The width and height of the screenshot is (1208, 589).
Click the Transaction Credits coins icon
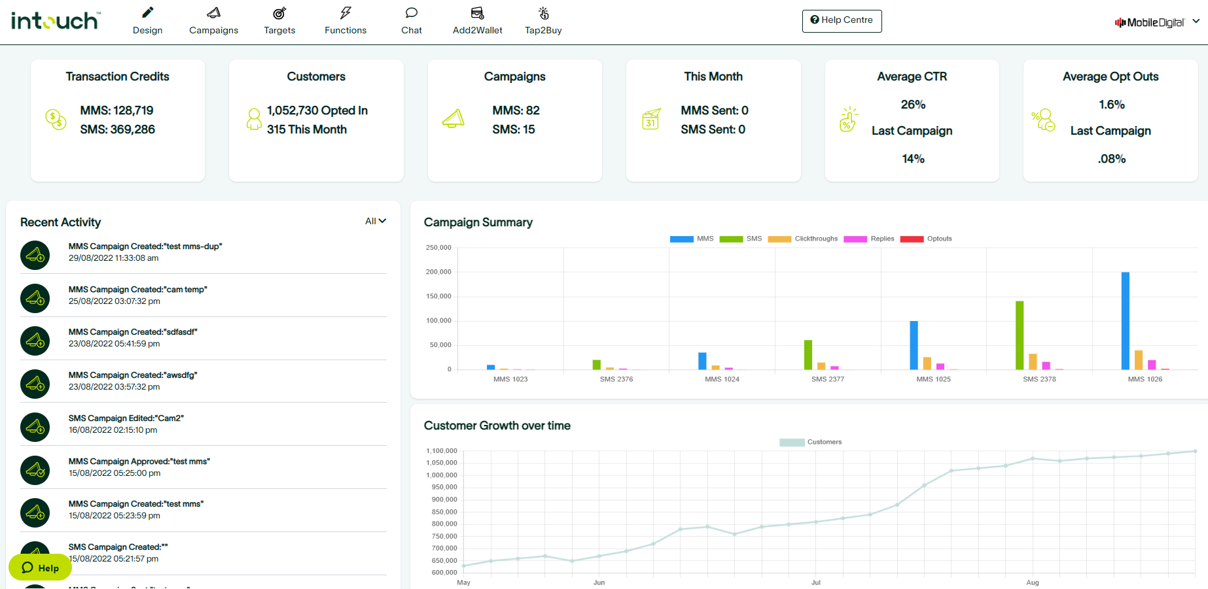[56, 119]
